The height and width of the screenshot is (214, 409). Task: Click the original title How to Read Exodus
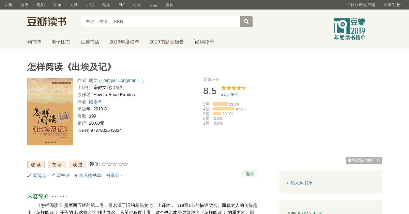click(x=114, y=94)
